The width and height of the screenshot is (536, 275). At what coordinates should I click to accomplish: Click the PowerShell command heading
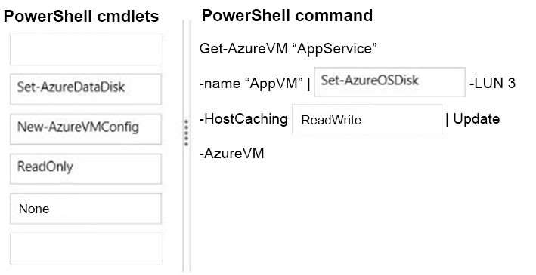pyautogui.click(x=287, y=15)
